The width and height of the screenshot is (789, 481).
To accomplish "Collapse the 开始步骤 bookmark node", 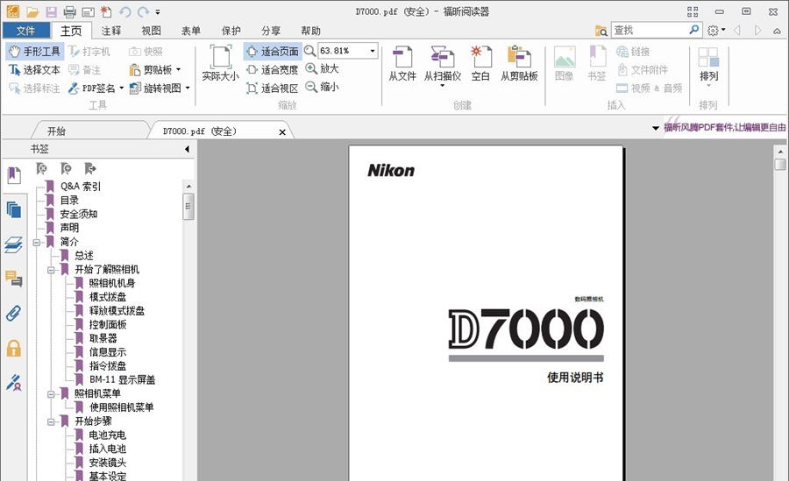I will pyautogui.click(x=51, y=421).
